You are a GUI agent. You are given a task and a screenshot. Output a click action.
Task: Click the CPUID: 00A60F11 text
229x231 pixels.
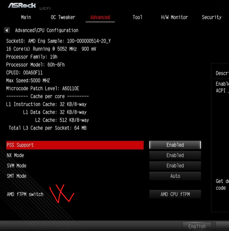coord(24,73)
